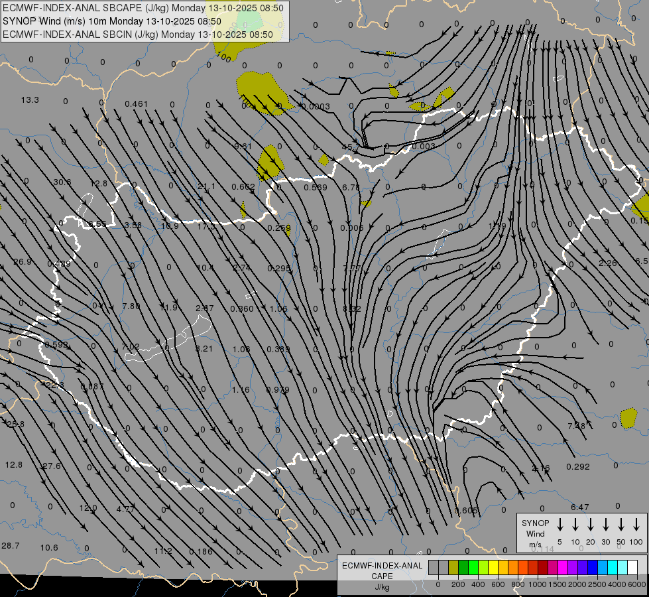Click the map value 27.6
The height and width of the screenshot is (597, 649).
coord(52,466)
